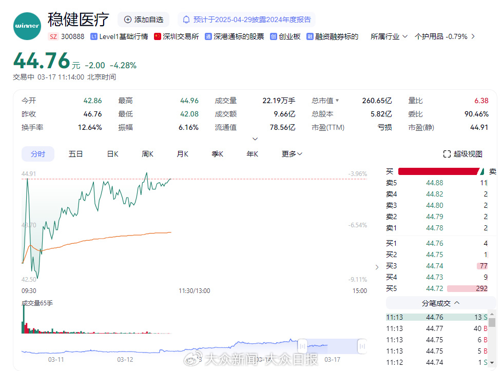
Task: Click the 买1 price 44.76
Action: click(x=434, y=243)
